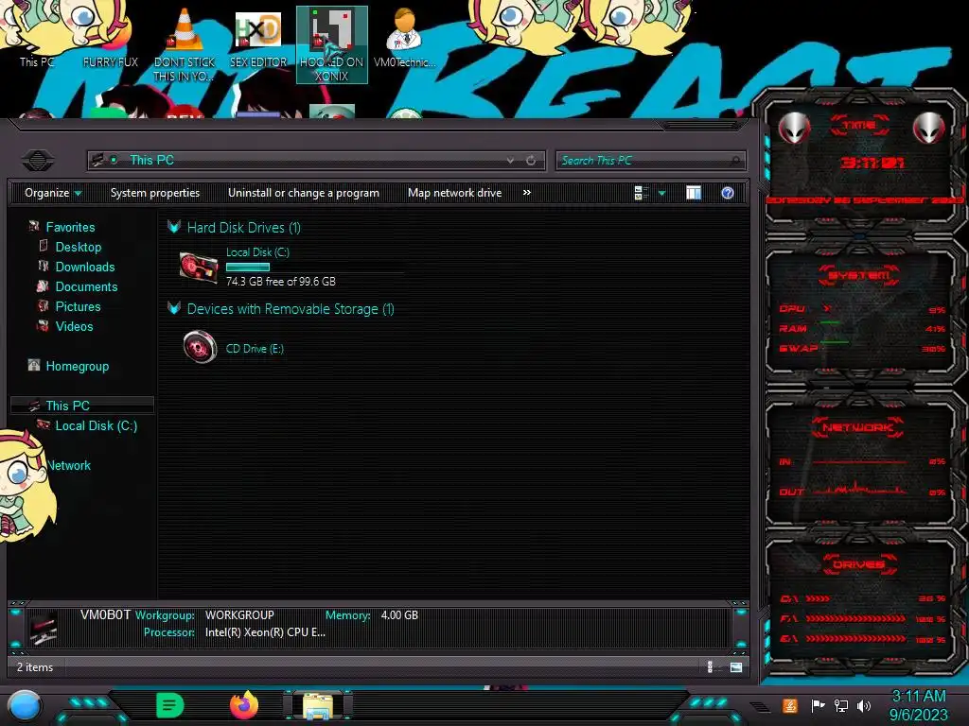
Task: Click the SYSTEM widget header
Action: click(859, 275)
